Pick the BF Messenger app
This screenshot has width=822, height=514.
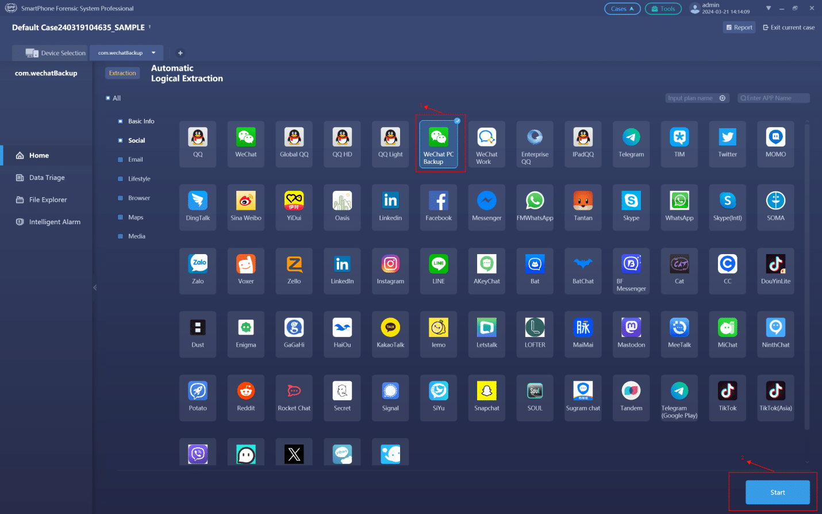click(631, 271)
